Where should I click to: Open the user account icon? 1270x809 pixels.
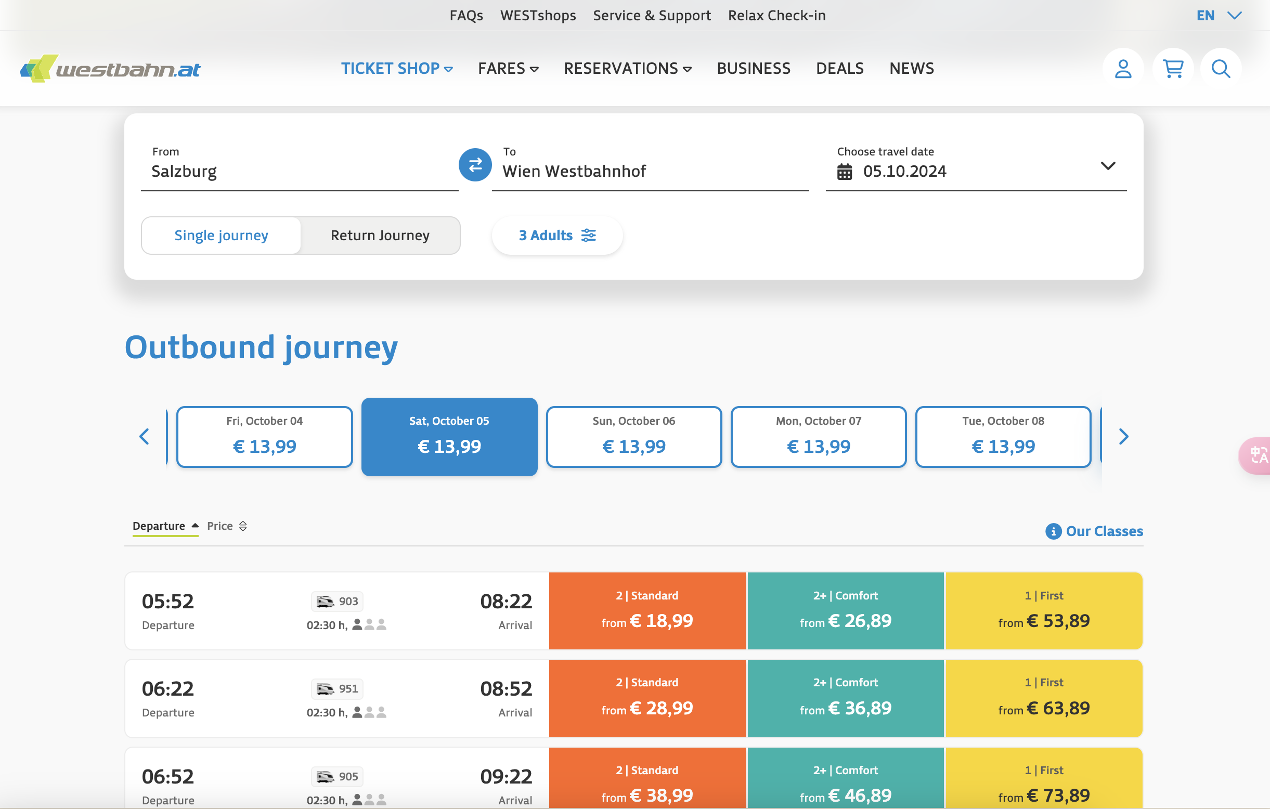click(1123, 69)
